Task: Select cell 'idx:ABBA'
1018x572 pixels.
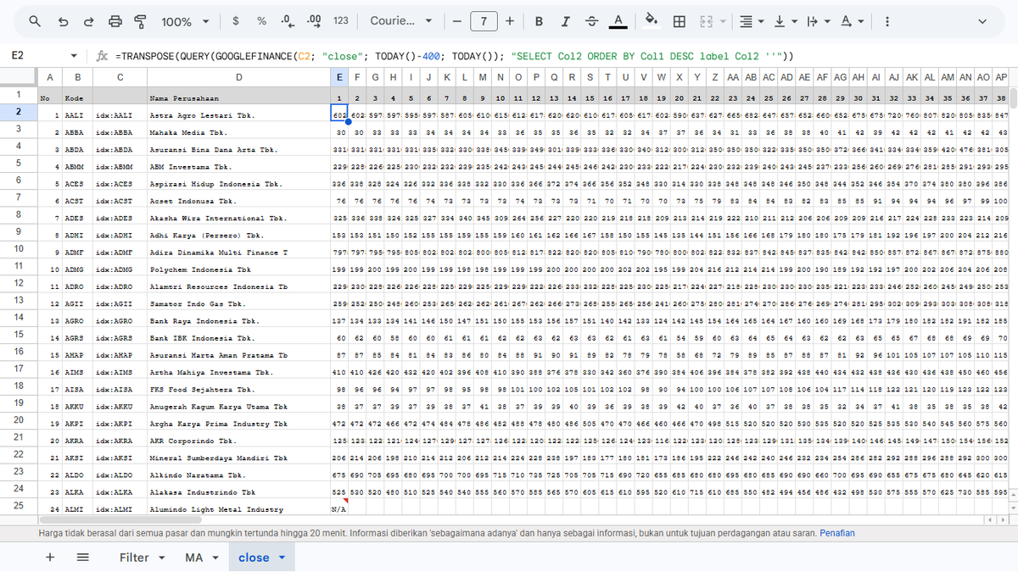Action: click(120, 132)
